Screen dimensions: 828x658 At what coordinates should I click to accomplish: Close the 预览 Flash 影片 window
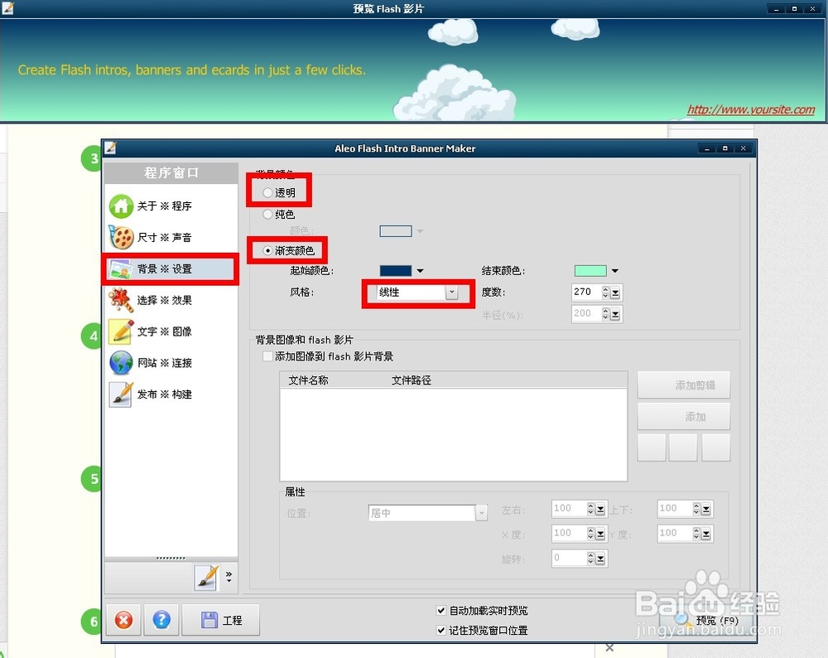pos(813,8)
